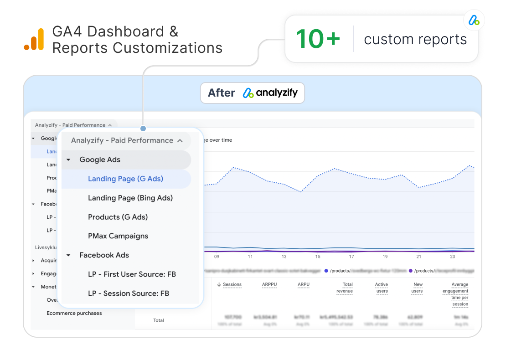Open LP - First User Source: FB
Viewport: 506px width, 360px height.
132,274
